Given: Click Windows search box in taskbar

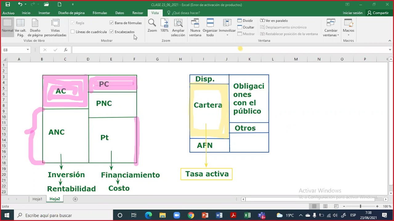Looking at the screenshot, I should (63, 215).
